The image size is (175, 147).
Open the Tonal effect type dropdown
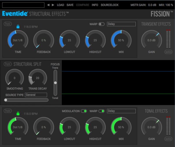pyautogui.click(x=121, y=111)
